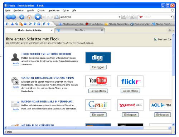
Task: Click the Gmail logo thumbnail
Action: [98, 105]
